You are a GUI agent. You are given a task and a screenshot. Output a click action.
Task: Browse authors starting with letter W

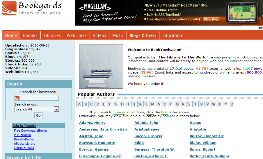tap(214, 104)
